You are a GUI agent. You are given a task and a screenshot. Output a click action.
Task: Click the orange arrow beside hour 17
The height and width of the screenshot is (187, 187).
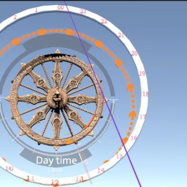point(132,115)
